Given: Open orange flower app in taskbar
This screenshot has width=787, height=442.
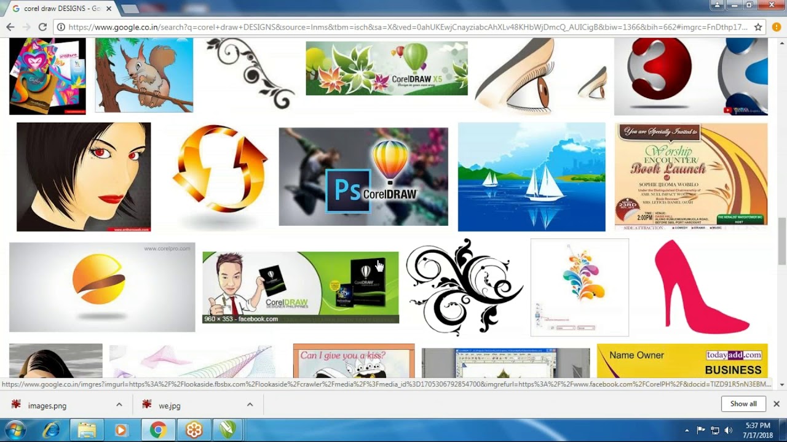Looking at the screenshot, I should 194,430.
